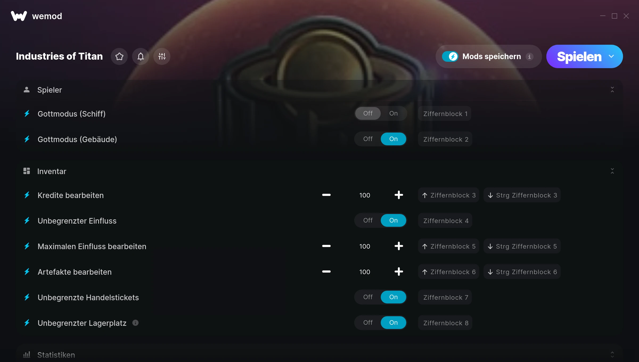Viewport: 639px width, 362px height.
Task: Toggle the Mods speichern switch
Action: tap(450, 56)
